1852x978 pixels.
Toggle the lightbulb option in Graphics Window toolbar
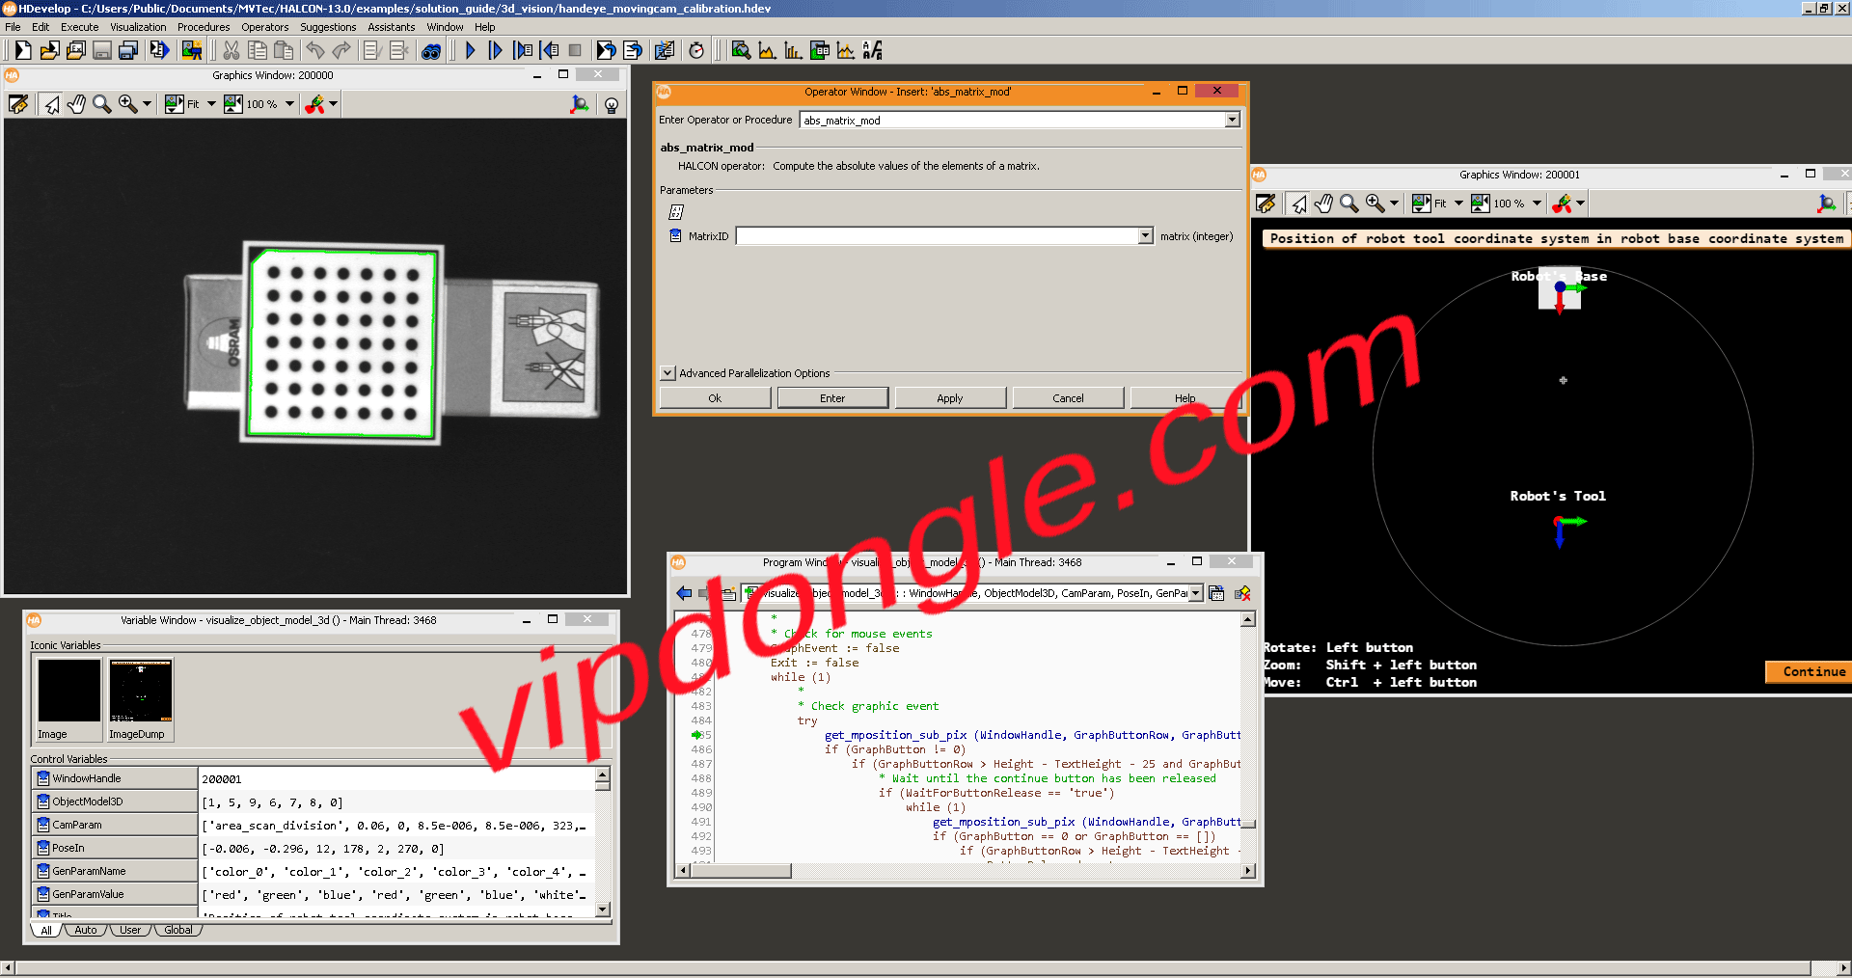(x=612, y=104)
